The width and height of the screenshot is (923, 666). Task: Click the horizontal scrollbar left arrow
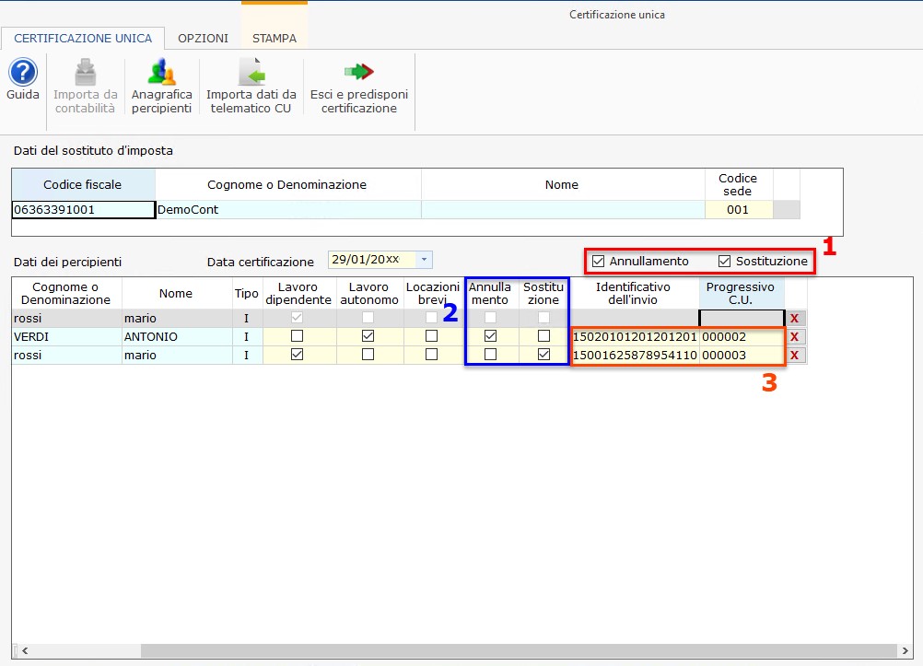coord(25,650)
